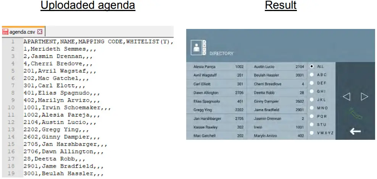This screenshot has width=377, height=179.
Task: Tap the green call handset icon
Action: click(x=355, y=113)
